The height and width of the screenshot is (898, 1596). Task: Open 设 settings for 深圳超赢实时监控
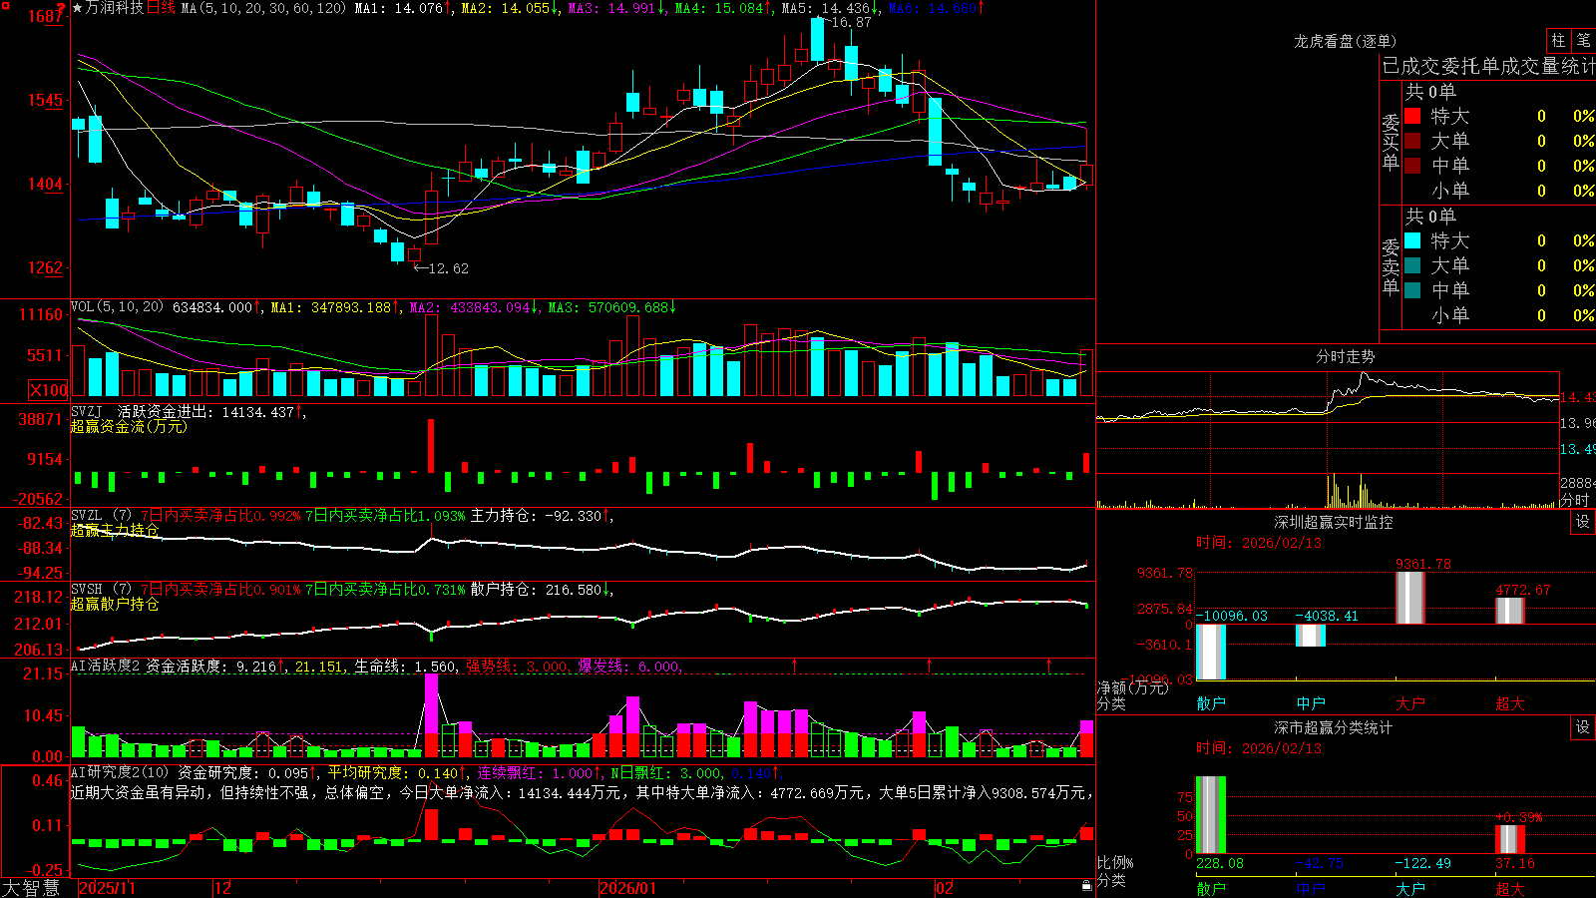1583,522
